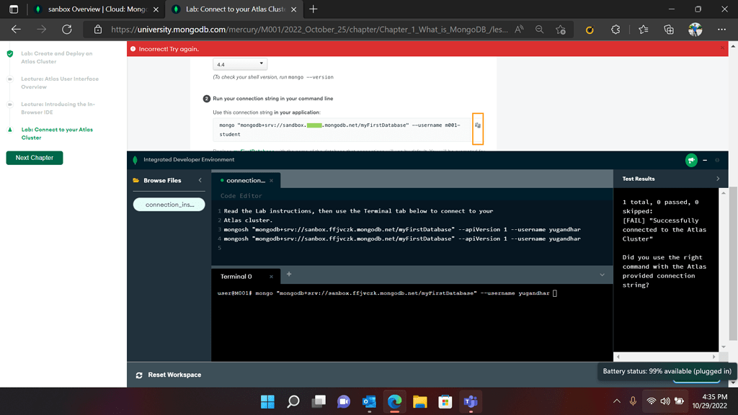Open a new terminal with the plus icon

(x=289, y=275)
